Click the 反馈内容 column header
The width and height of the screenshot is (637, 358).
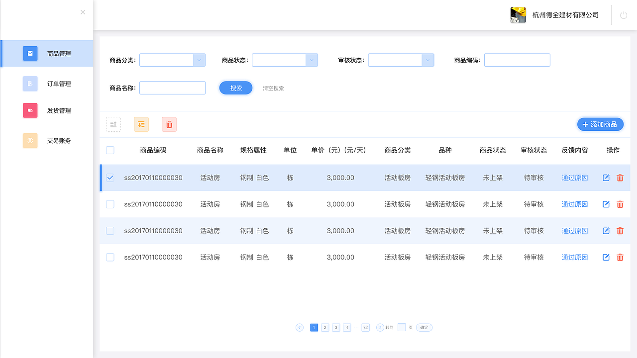point(575,150)
